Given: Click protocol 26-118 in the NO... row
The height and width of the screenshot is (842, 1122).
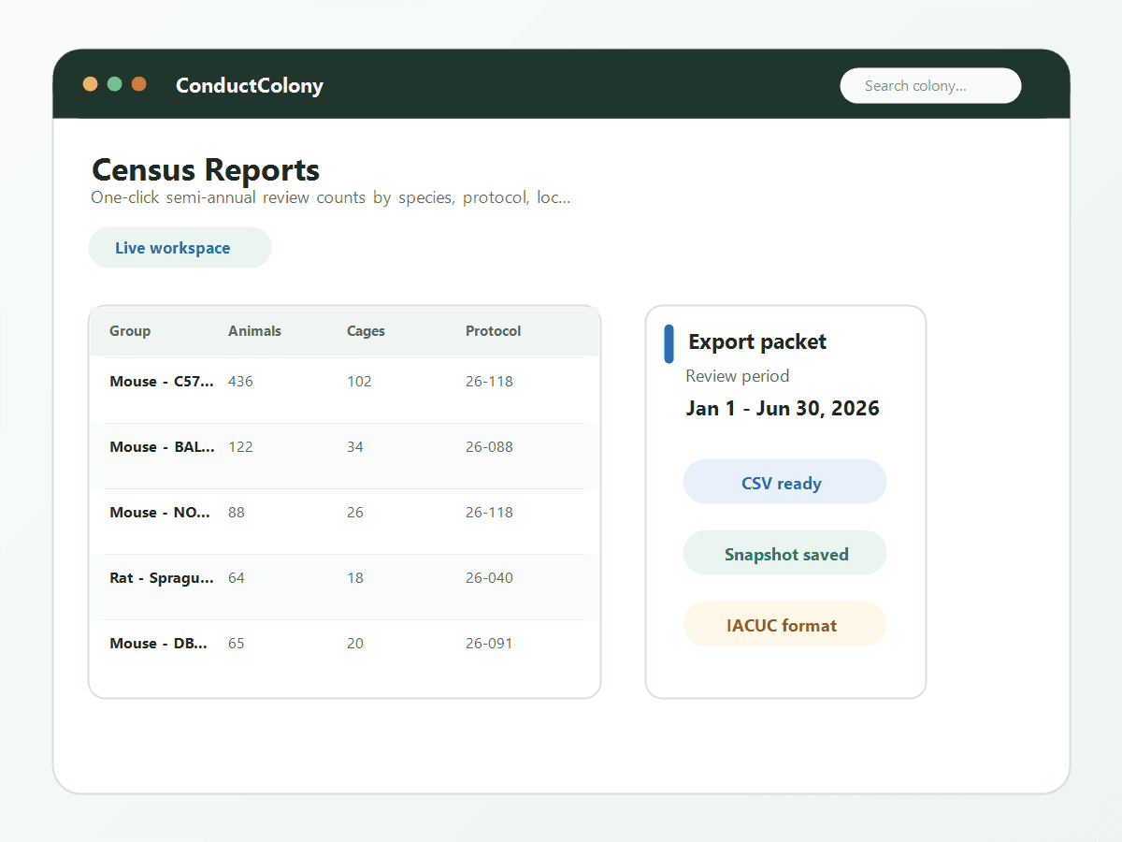Looking at the screenshot, I should point(489,513).
